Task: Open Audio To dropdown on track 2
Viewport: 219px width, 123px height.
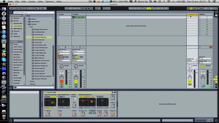Action: tap(79, 60)
